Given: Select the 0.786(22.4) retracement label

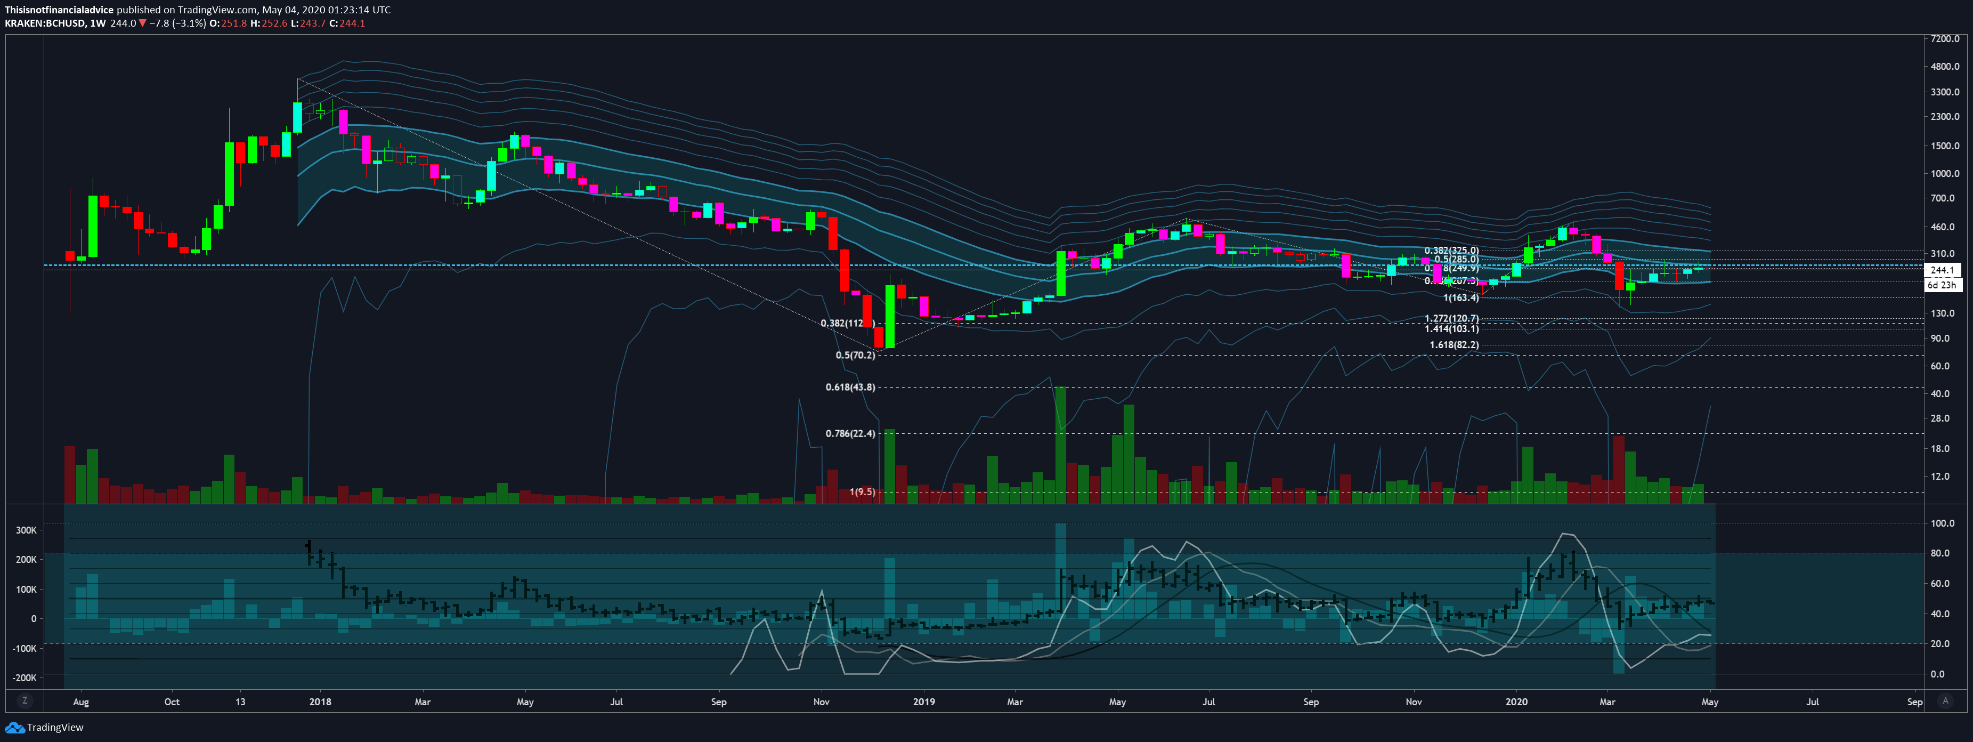Looking at the screenshot, I should click(x=850, y=434).
